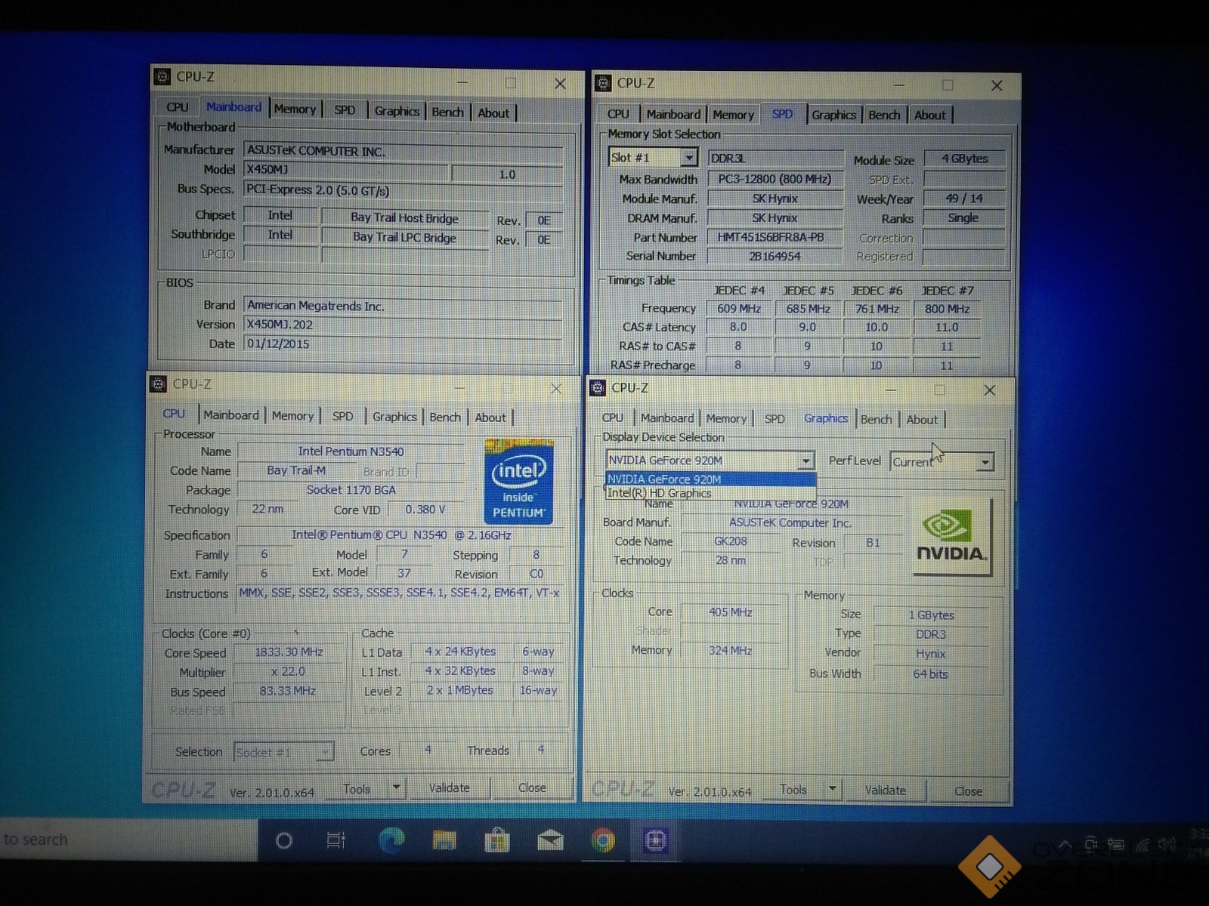Select the GK208 code name value
Screen dimensions: 1209x906
point(731,541)
